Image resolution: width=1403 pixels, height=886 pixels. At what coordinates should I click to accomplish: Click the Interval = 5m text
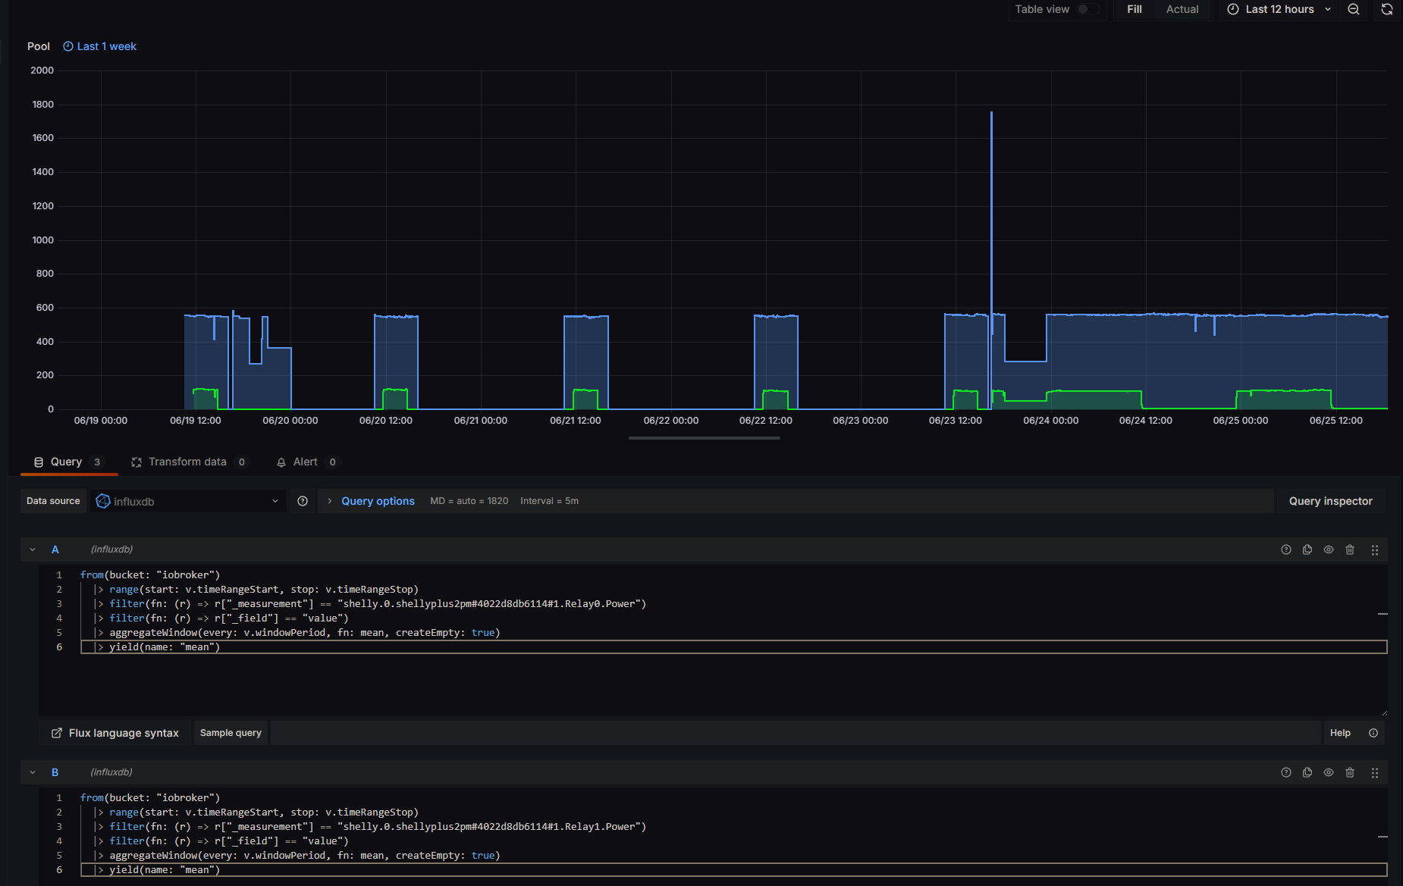click(x=549, y=501)
